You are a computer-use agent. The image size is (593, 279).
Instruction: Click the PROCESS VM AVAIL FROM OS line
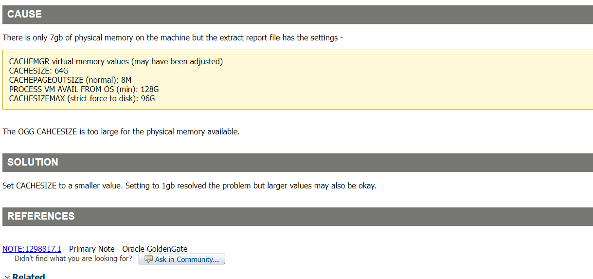click(84, 89)
